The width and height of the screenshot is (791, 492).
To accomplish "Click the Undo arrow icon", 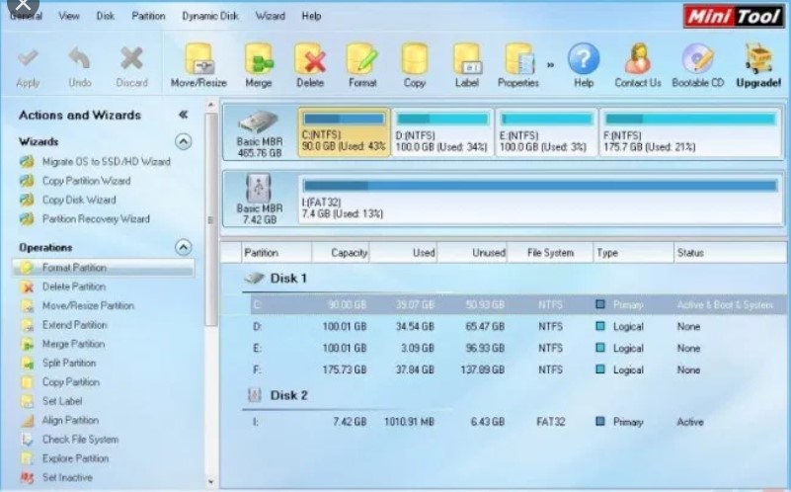I will [80, 59].
